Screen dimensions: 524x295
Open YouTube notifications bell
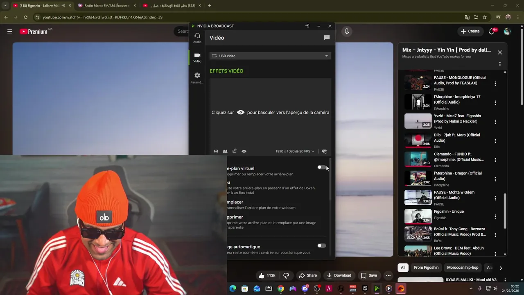pyautogui.click(x=492, y=31)
